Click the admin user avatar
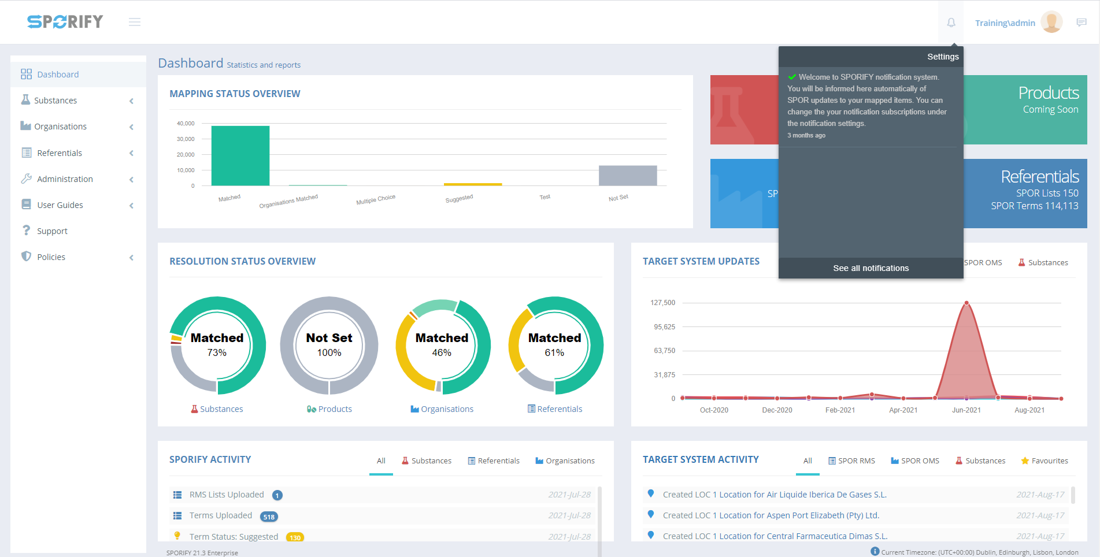The height and width of the screenshot is (557, 1100). (1051, 23)
